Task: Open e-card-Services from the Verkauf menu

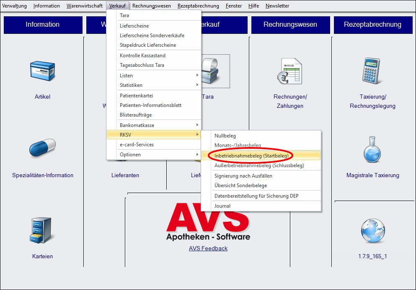Action: pyautogui.click(x=137, y=145)
